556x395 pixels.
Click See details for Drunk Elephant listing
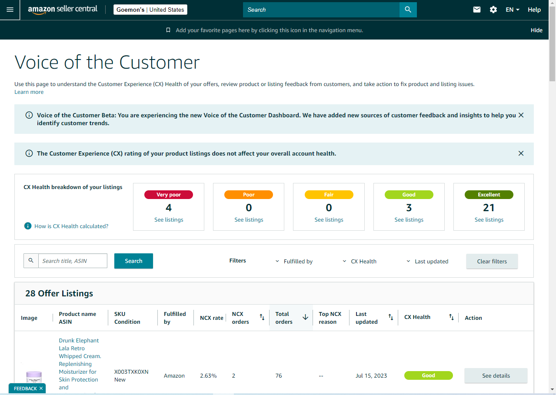click(496, 375)
